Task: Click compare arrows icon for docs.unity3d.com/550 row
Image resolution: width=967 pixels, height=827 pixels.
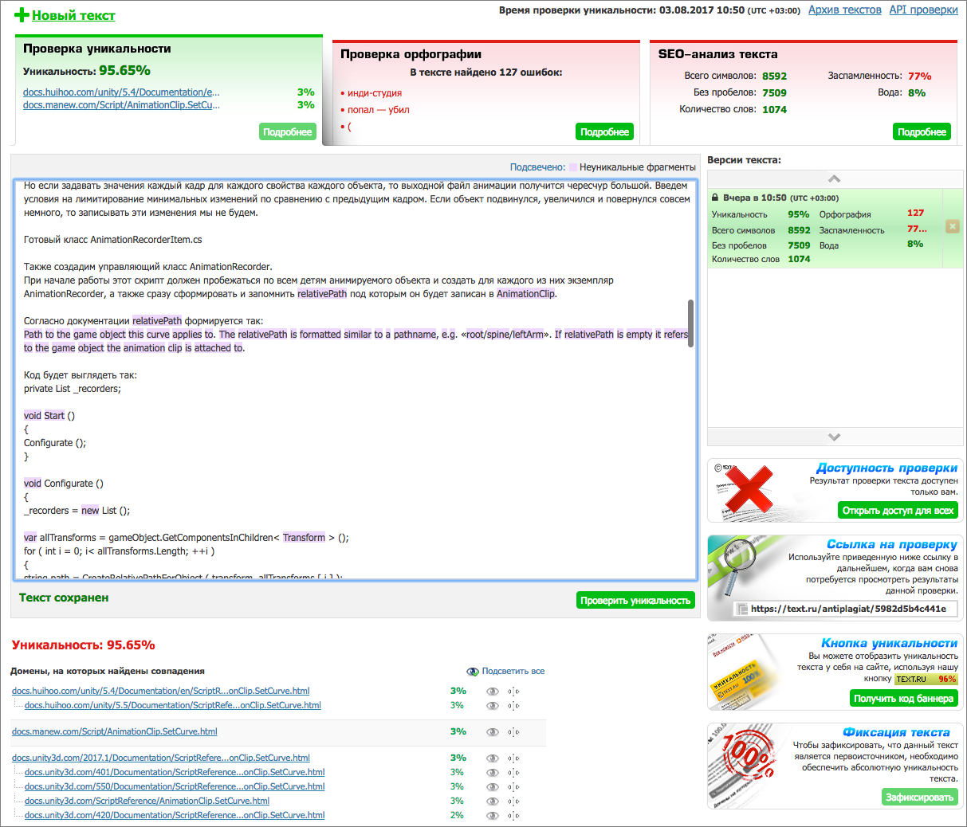Action: (x=513, y=787)
